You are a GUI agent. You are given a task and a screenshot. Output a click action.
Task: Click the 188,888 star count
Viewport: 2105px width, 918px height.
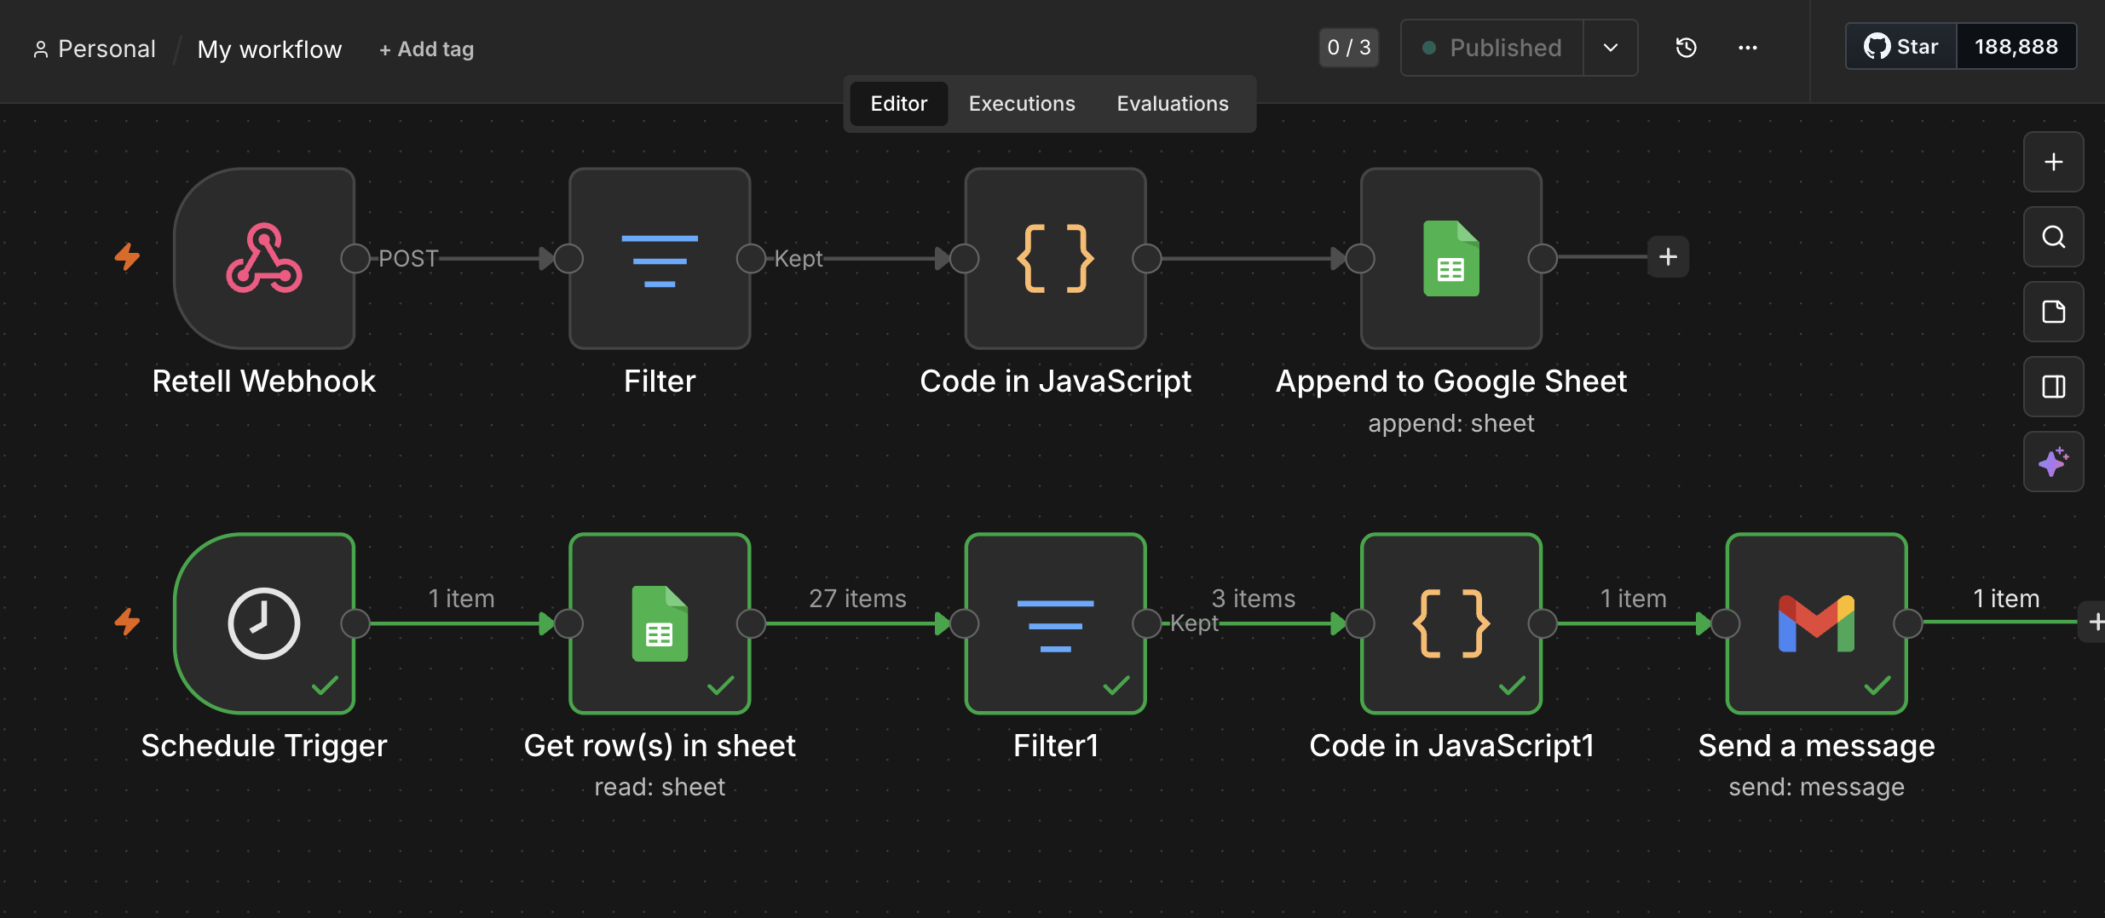tap(2016, 46)
